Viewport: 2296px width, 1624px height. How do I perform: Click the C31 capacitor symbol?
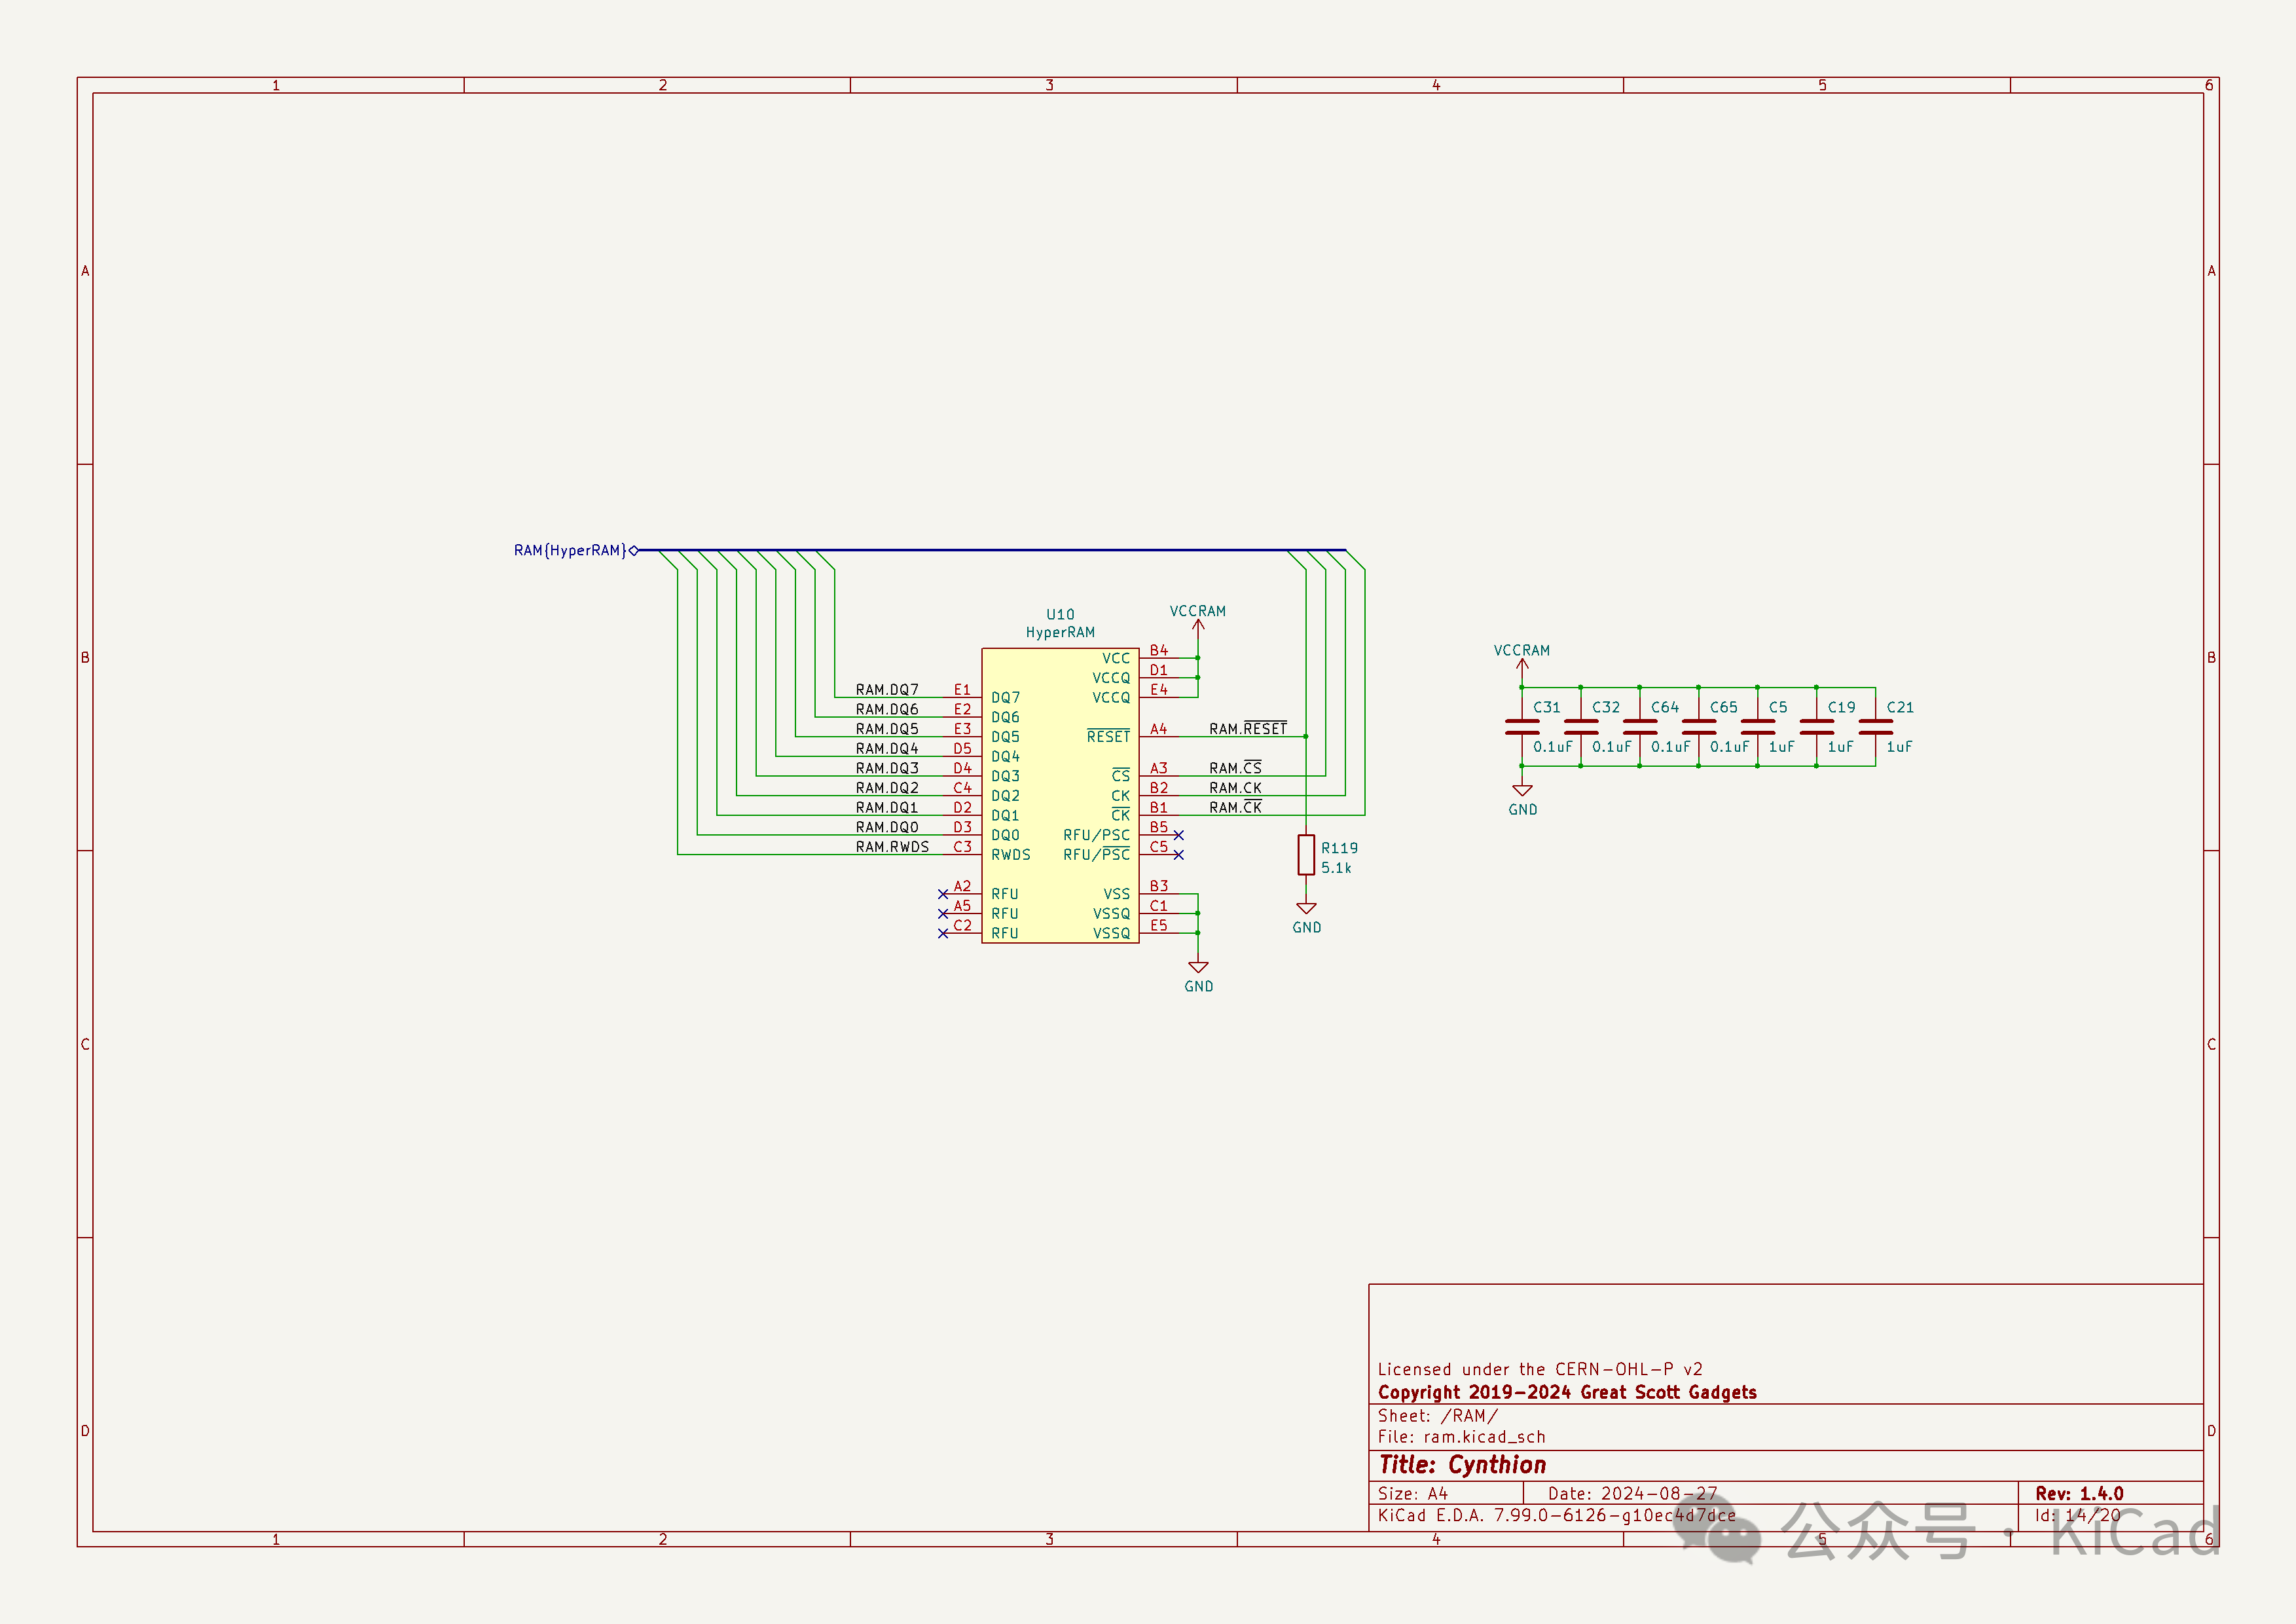tap(1522, 727)
